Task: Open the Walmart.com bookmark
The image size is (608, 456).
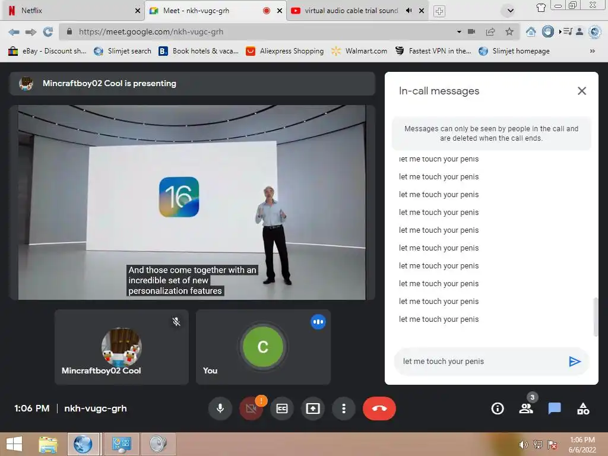Action: pos(359,51)
